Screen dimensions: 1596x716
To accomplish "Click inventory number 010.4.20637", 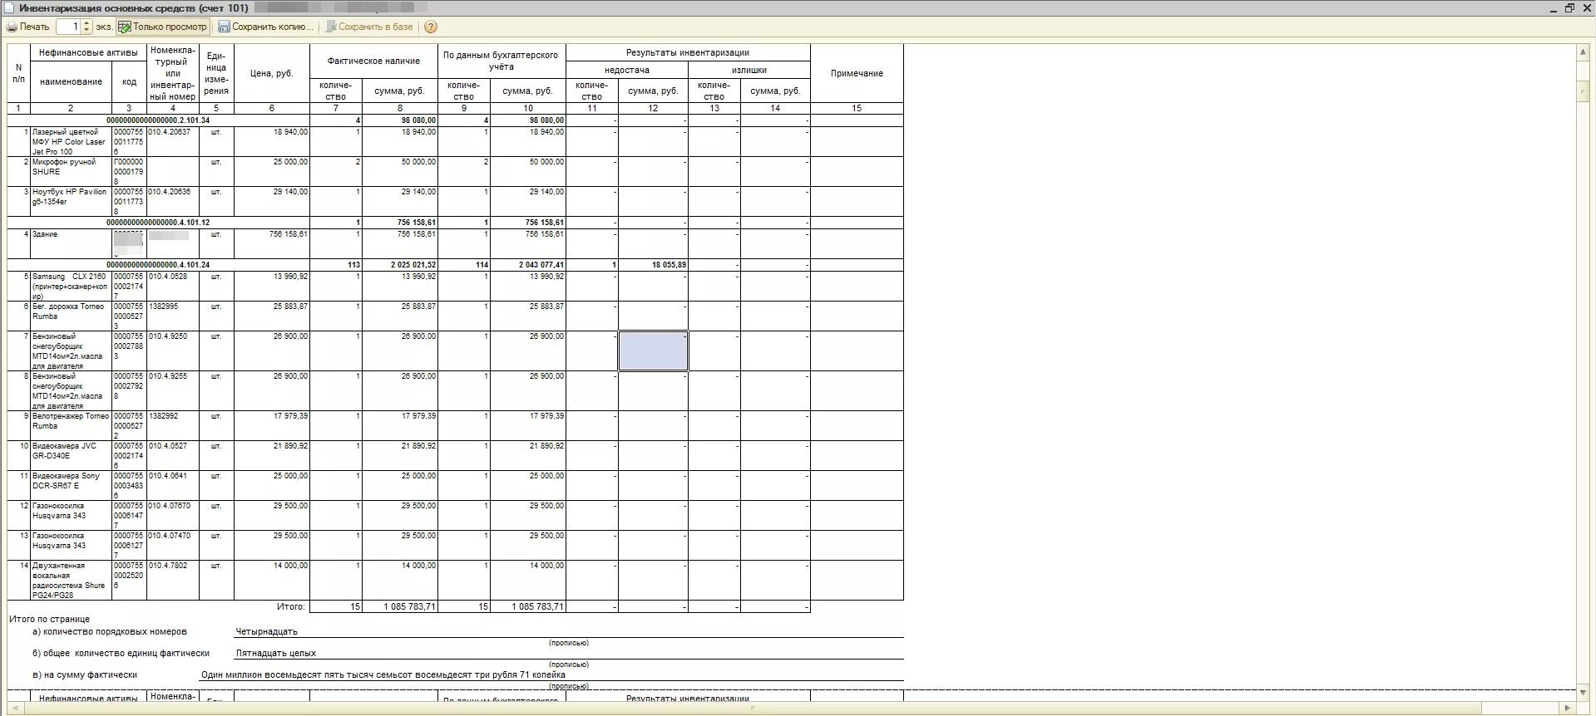I will [169, 132].
